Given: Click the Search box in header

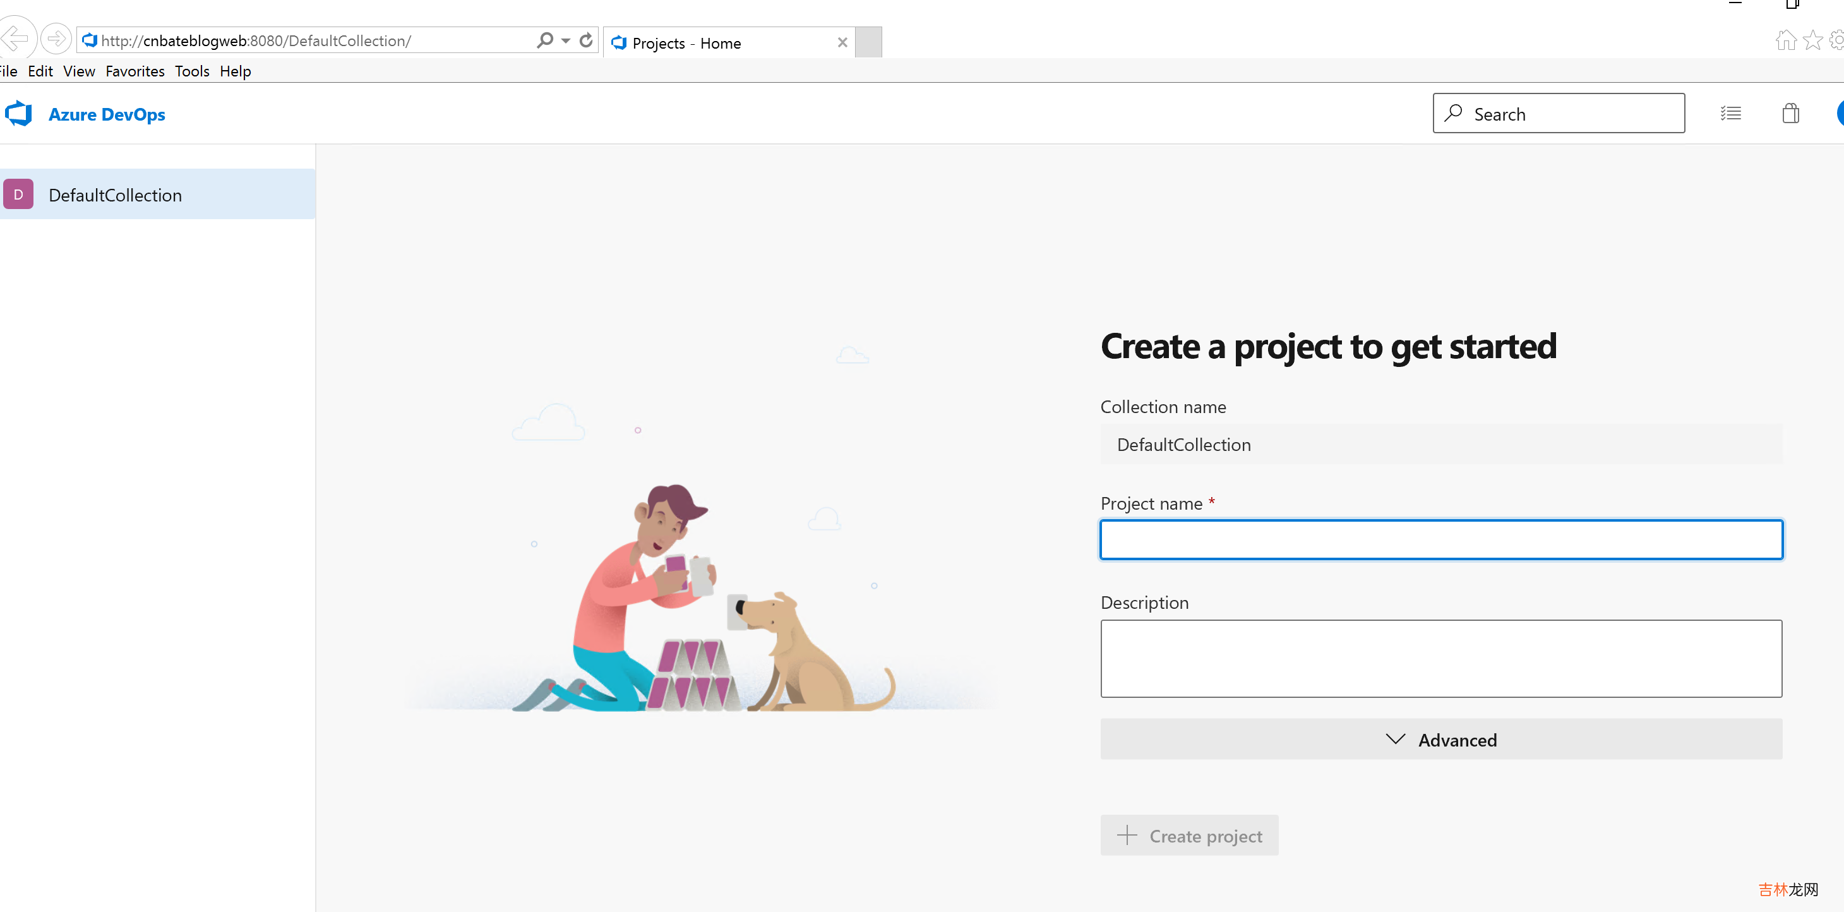Looking at the screenshot, I should pos(1559,114).
